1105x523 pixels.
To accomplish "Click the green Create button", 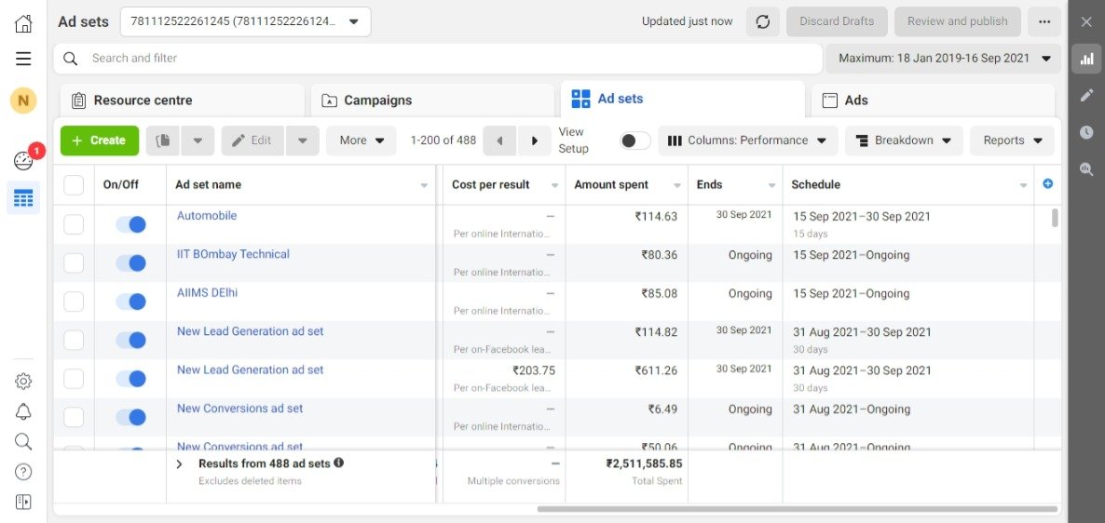I will [100, 141].
